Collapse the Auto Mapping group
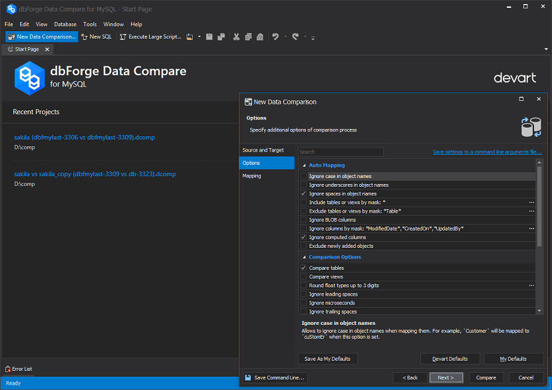This screenshot has width=552, height=390. point(304,165)
